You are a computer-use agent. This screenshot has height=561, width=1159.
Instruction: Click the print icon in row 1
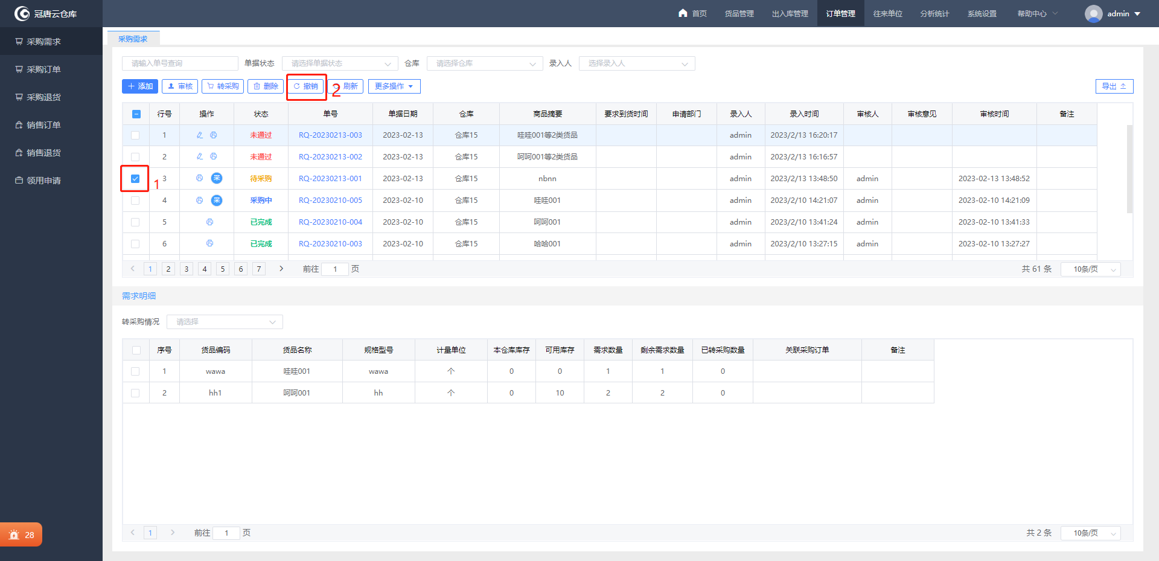(214, 135)
